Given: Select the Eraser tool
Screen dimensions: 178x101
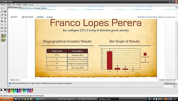Looking at the screenshot, I should click(x=2, y=11).
